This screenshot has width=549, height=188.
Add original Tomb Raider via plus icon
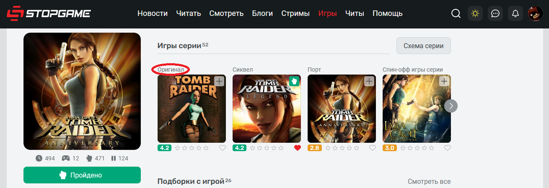coord(219,81)
